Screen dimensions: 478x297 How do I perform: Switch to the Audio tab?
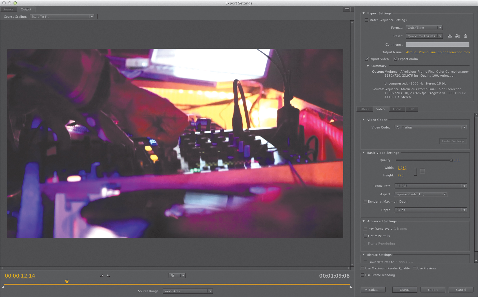[x=397, y=109]
